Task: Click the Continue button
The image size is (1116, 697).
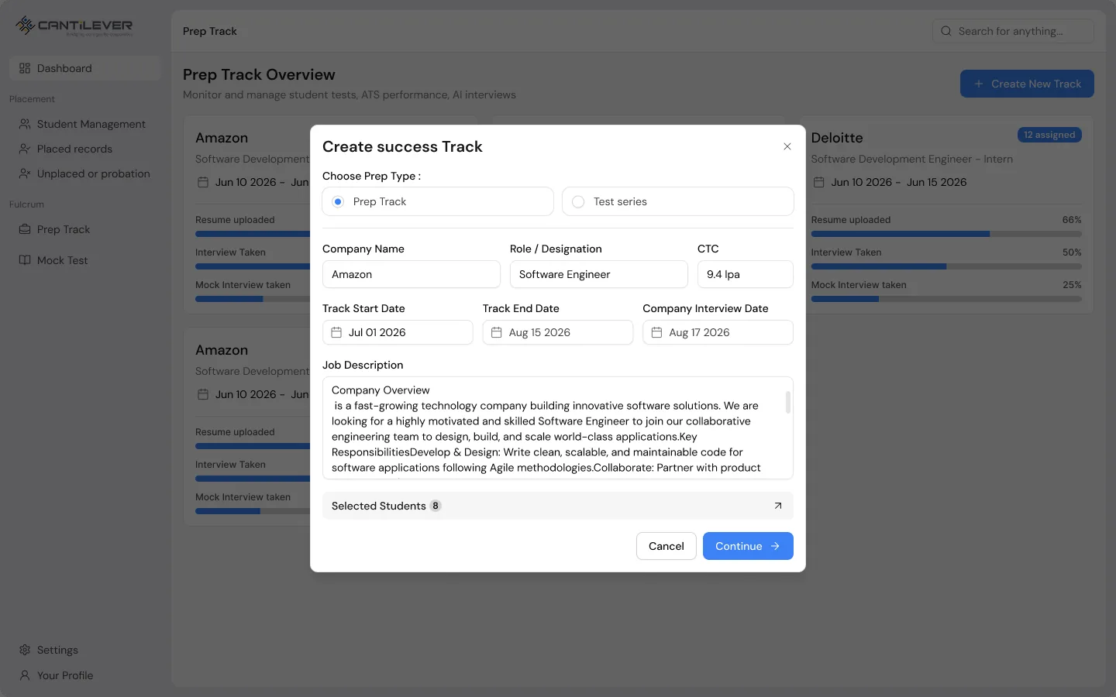Action: [748, 546]
